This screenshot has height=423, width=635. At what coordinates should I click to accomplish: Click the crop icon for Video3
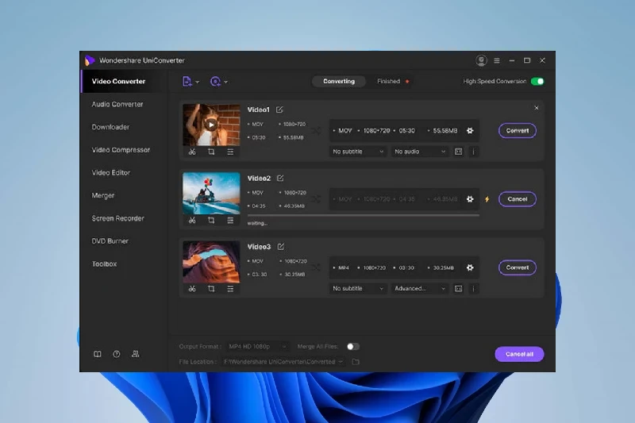pos(211,289)
